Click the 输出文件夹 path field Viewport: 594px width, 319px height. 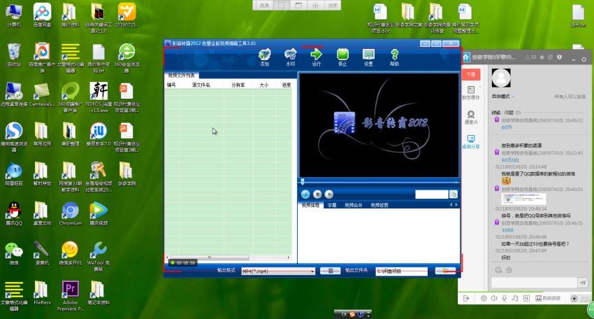coord(402,271)
